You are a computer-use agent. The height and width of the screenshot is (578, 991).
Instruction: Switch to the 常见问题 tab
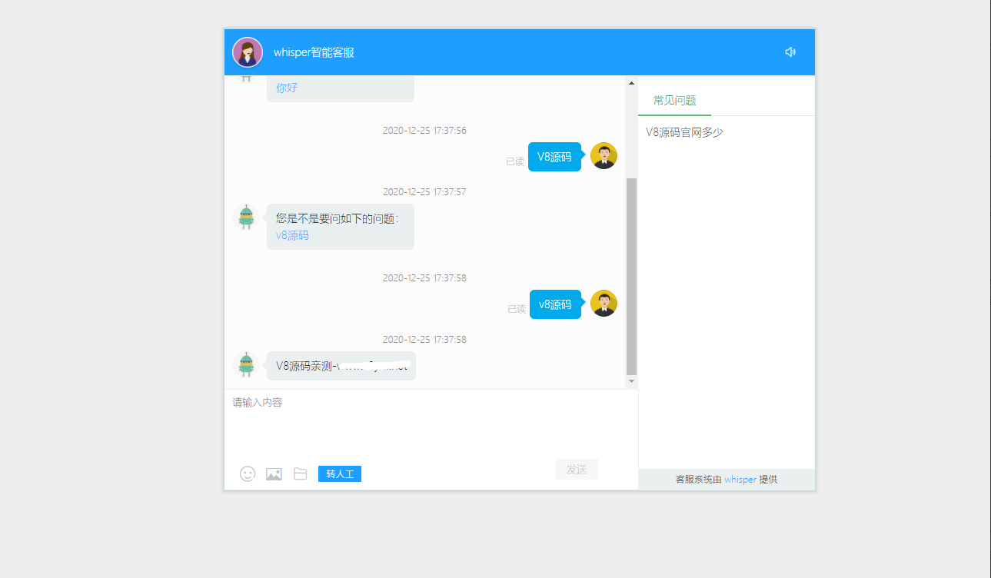tap(673, 100)
